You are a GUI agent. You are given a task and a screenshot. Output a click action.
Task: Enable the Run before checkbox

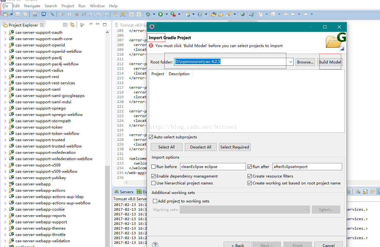(x=154, y=167)
